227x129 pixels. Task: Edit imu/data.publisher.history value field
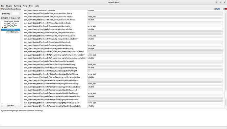tap(155, 26)
